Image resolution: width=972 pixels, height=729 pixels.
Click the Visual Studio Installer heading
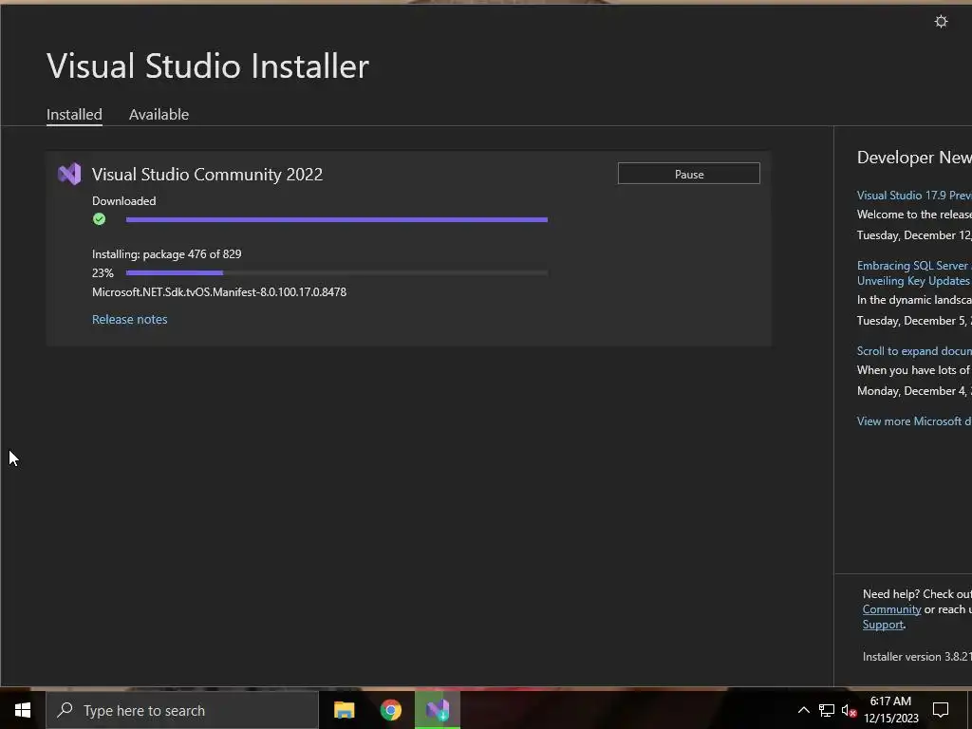(208, 65)
